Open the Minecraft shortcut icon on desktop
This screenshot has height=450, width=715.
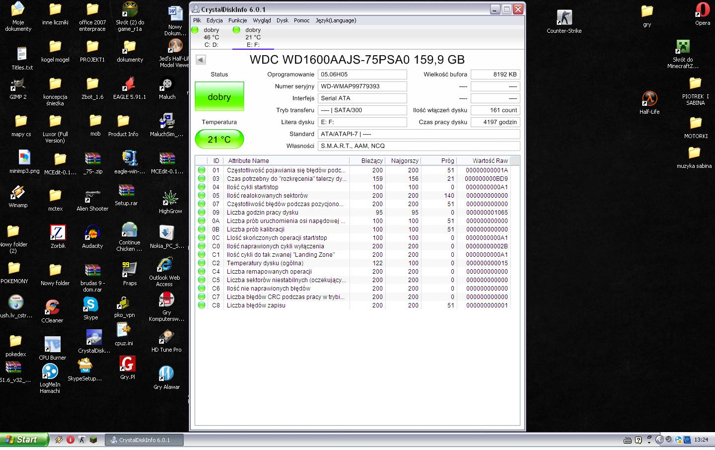pyautogui.click(x=683, y=54)
